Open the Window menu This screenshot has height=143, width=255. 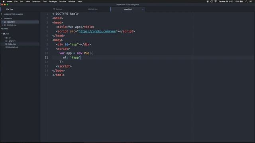[x=72, y=2]
